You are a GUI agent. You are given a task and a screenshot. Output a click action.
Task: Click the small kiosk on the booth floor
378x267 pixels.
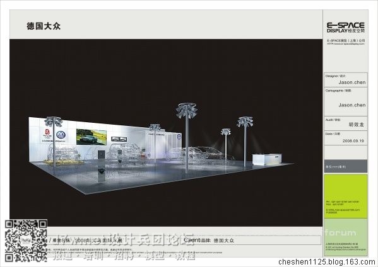tap(101, 176)
